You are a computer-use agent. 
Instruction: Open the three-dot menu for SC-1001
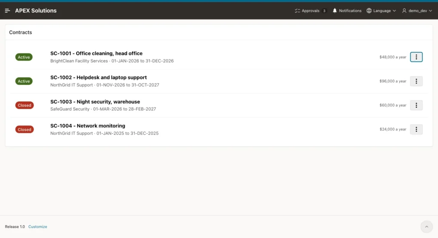pyautogui.click(x=416, y=57)
